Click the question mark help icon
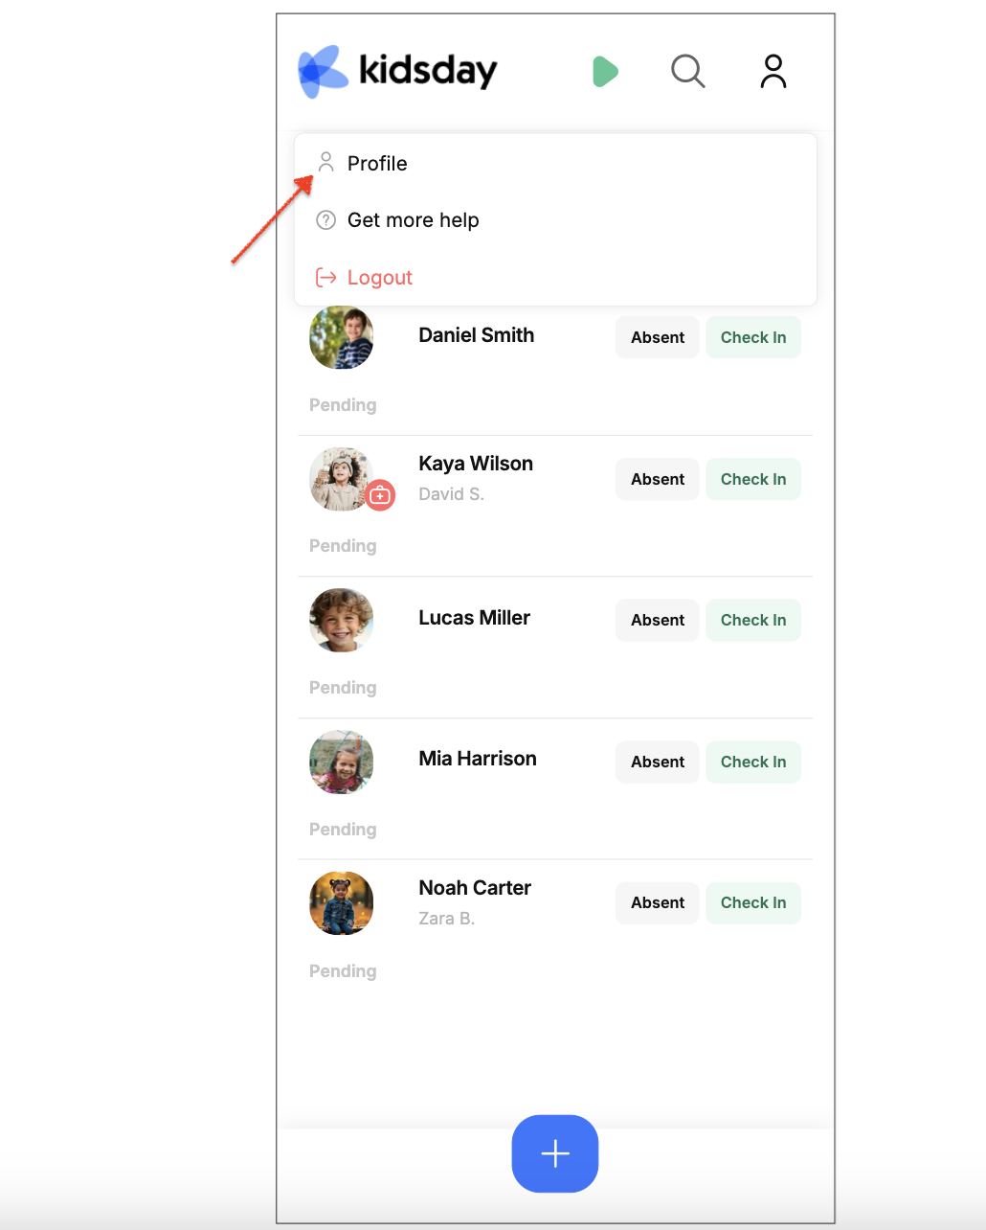986x1230 pixels. 326,220
